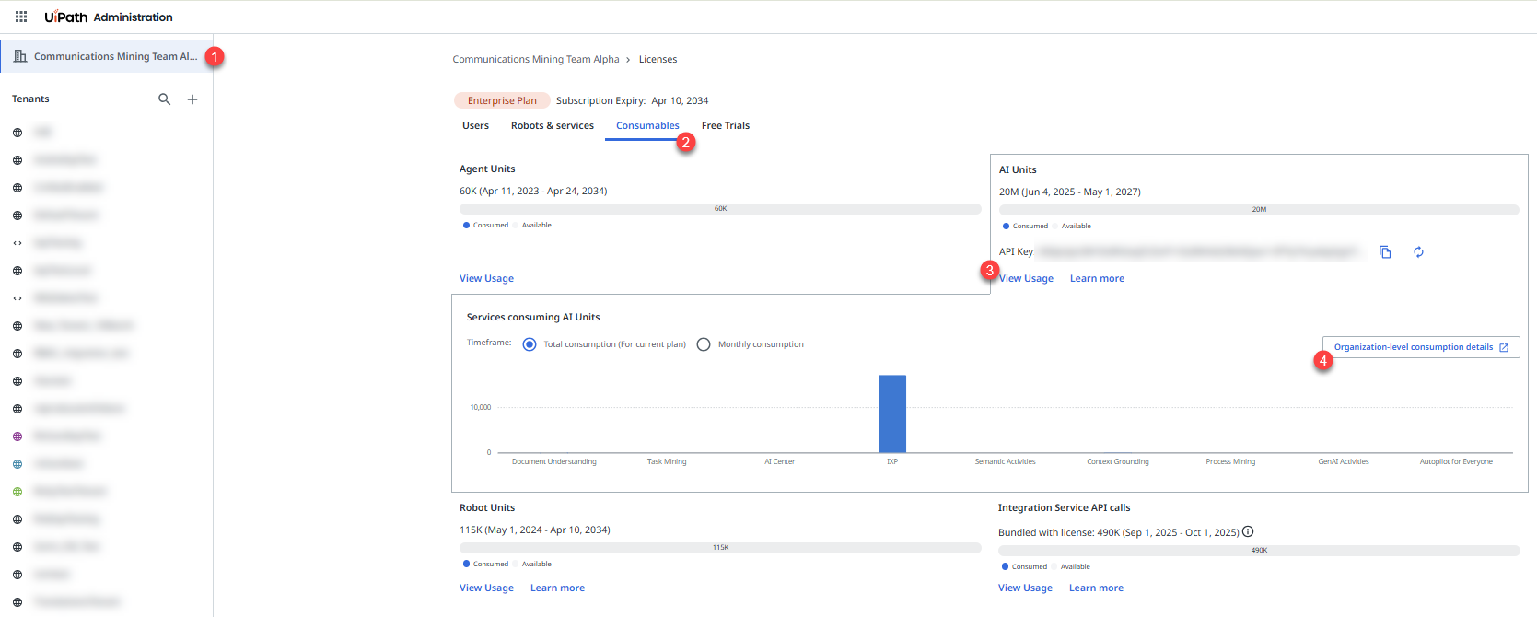Open info icon beside Bundled with license

point(1248,531)
